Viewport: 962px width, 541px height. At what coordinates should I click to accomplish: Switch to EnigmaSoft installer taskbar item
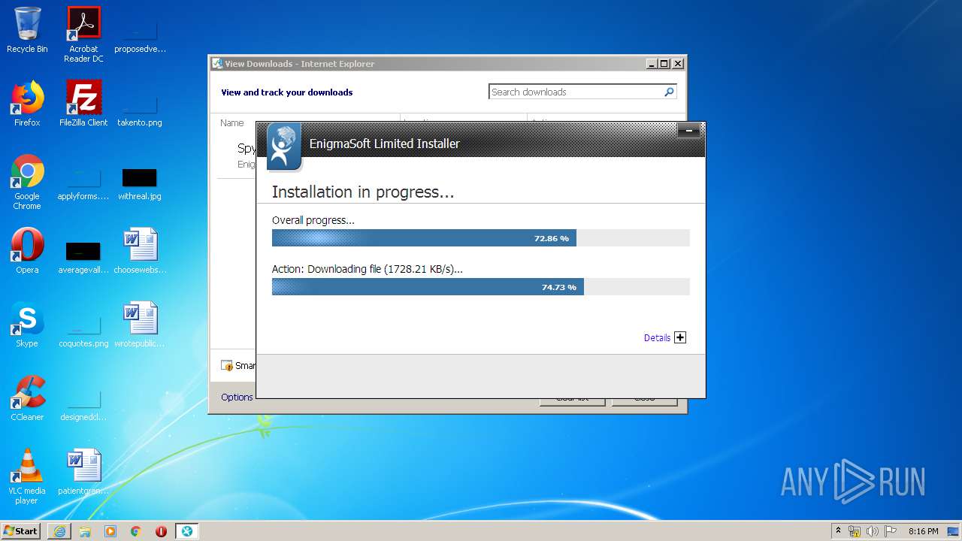186,531
